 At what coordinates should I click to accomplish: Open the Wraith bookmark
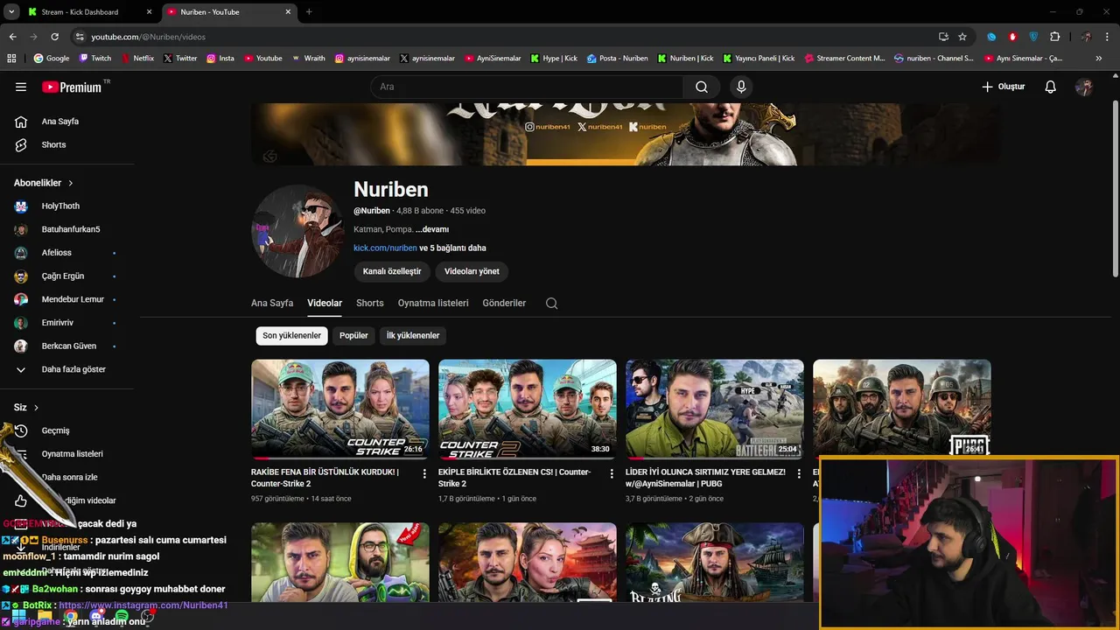(308, 59)
